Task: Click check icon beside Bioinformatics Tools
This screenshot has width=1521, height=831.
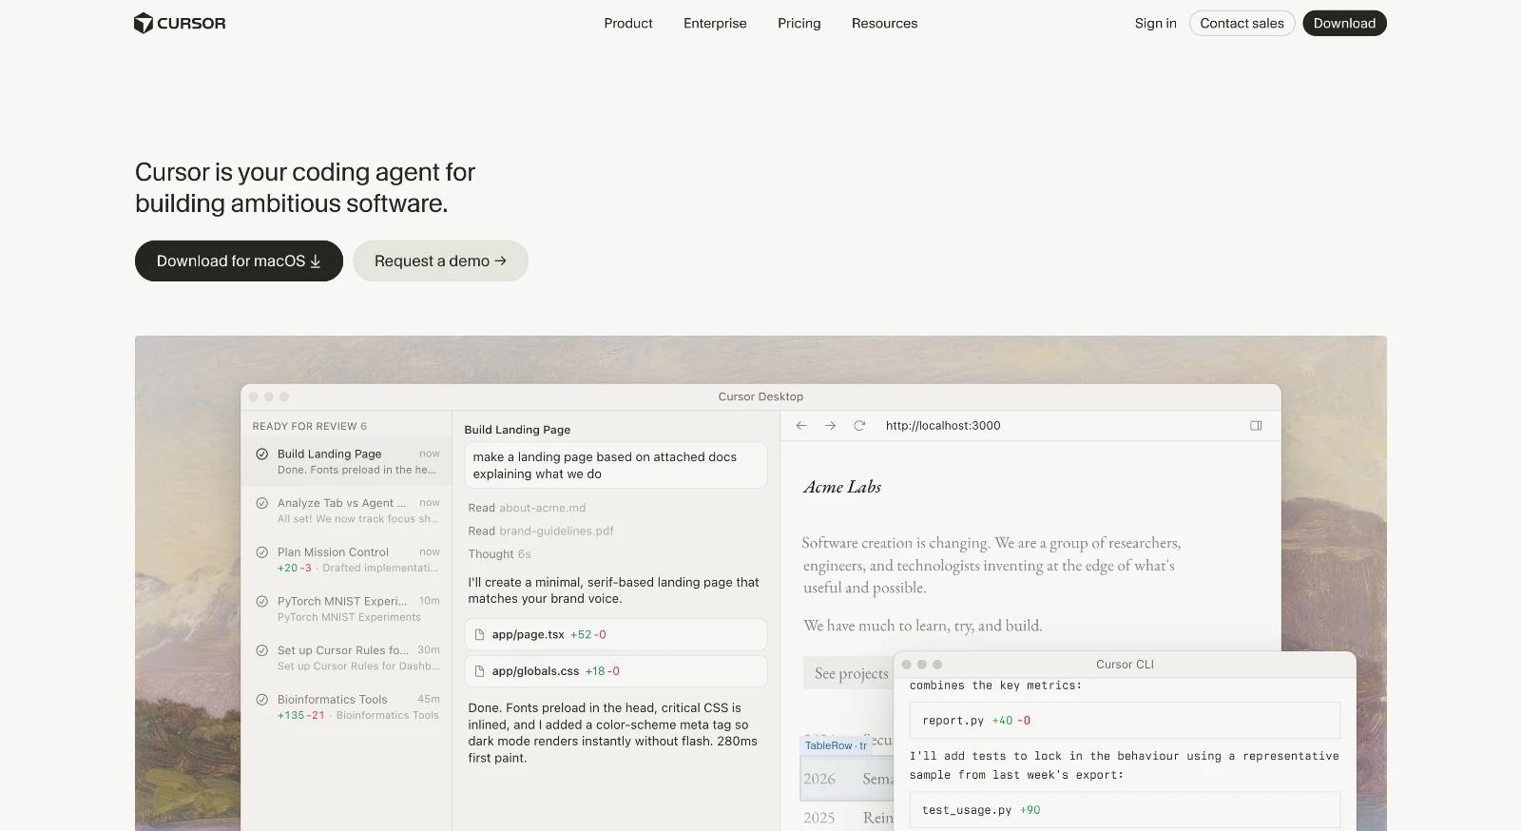Action: tap(261, 700)
